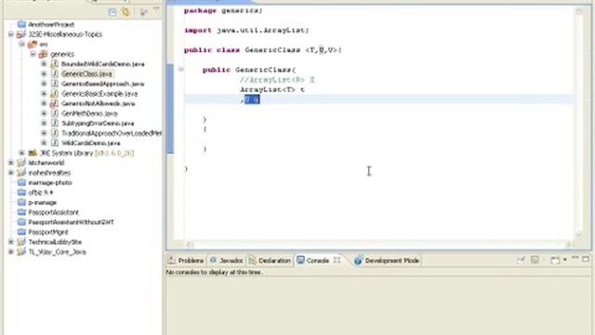The height and width of the screenshot is (335, 595).
Task: Switch to the Problems tab
Action: [x=186, y=261]
